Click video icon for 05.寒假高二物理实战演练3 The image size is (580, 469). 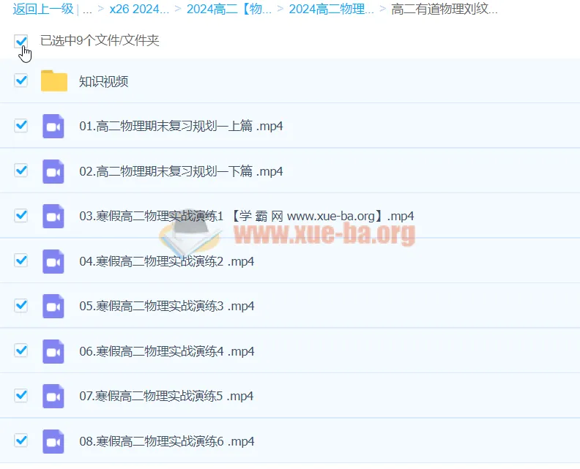click(53, 307)
